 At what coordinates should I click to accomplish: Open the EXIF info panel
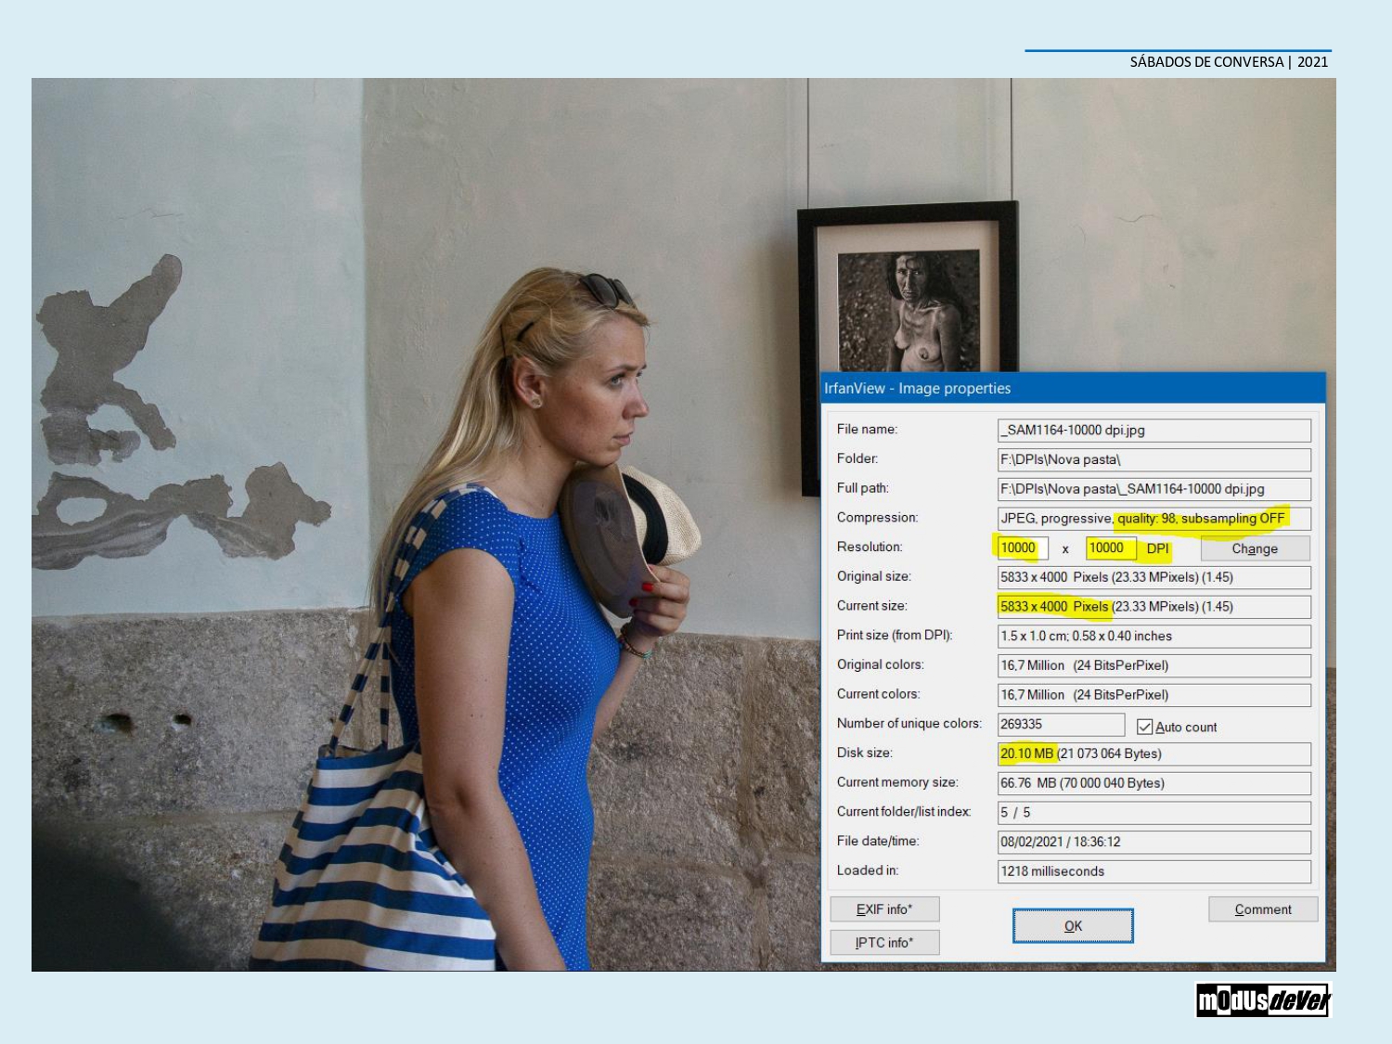[883, 909]
